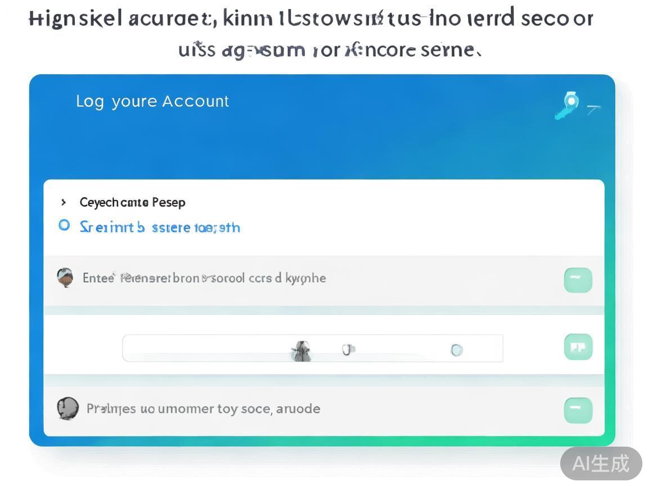This screenshot has width=648, height=486.
Task: Click the round avatar beside the "Pralmjes" row
Action: [67, 408]
